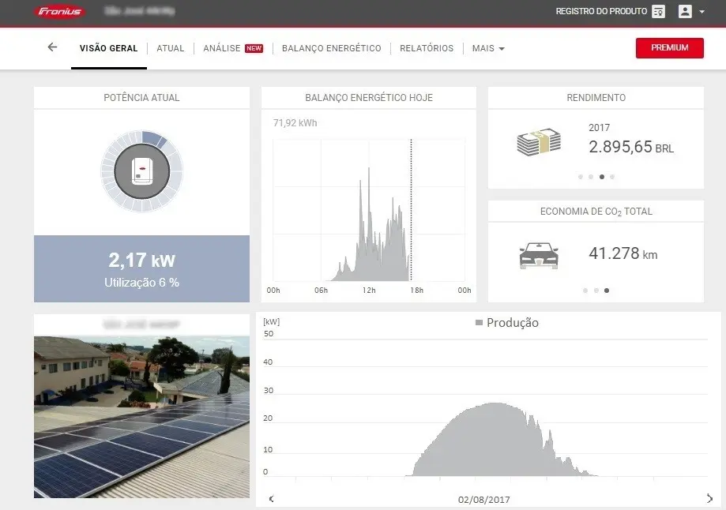Select last pagination dot in Rendimento card
This screenshot has width=726, height=510.
(x=612, y=177)
